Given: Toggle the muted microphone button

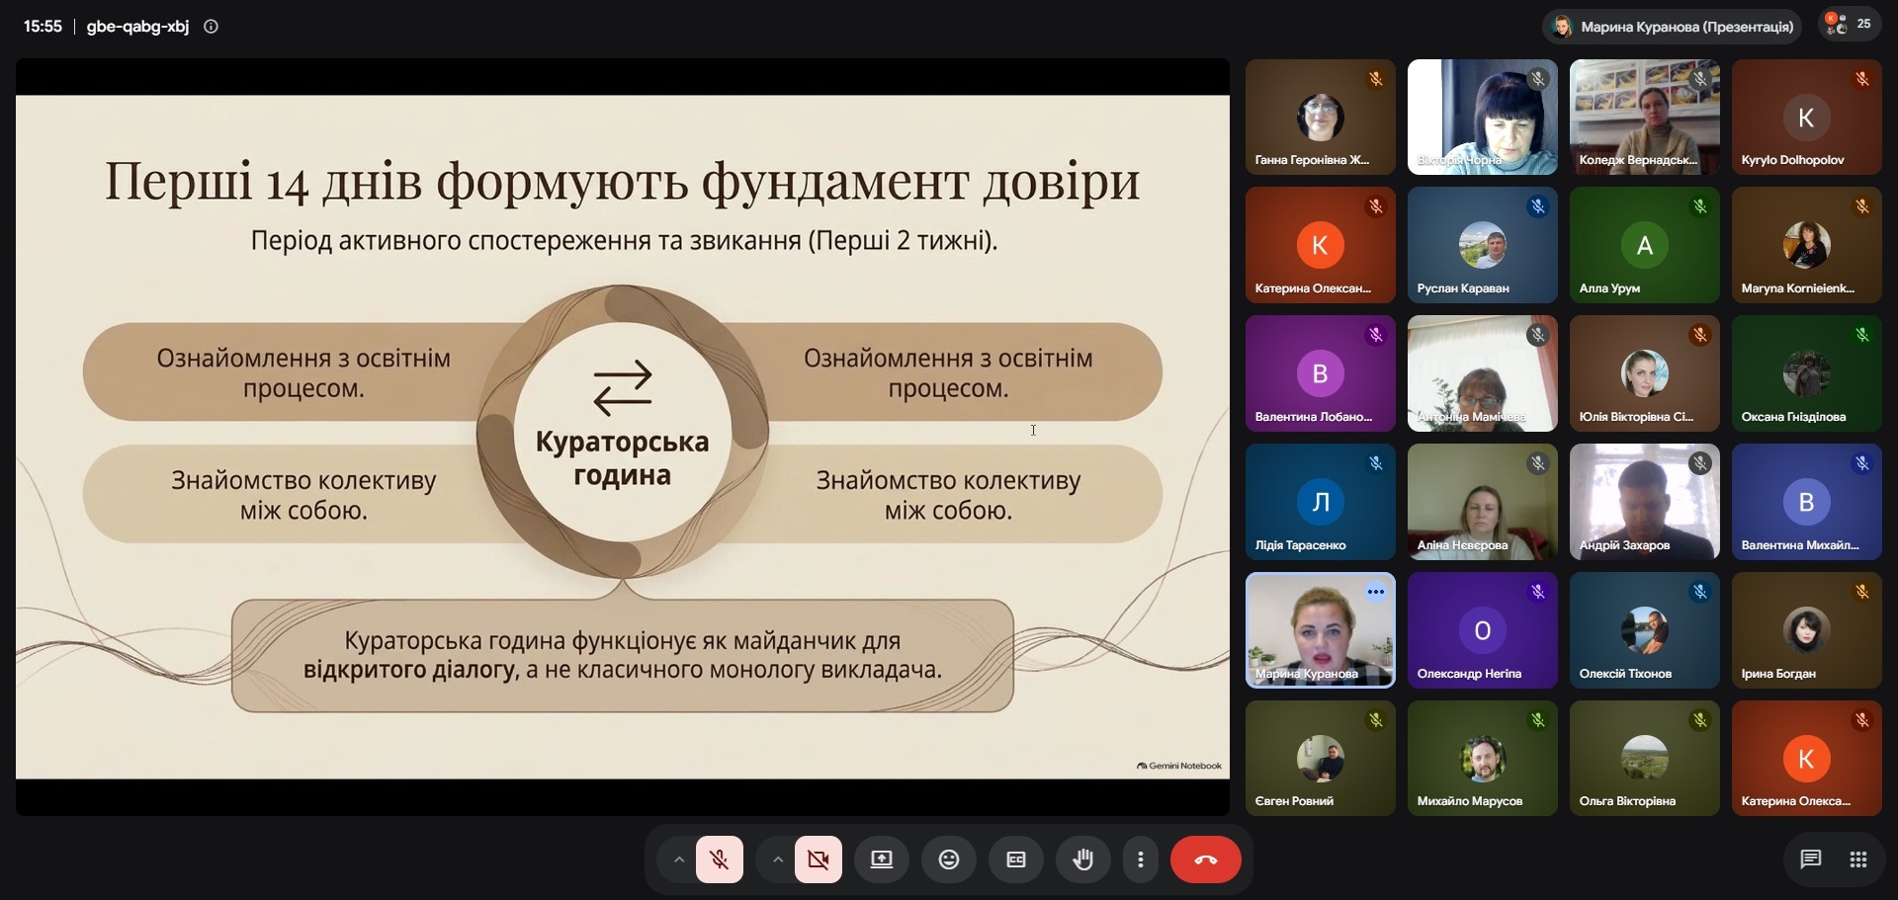Looking at the screenshot, I should click(720, 859).
